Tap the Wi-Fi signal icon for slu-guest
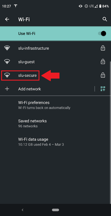This screenshot has height=216, width=111. (x=7, y=62)
